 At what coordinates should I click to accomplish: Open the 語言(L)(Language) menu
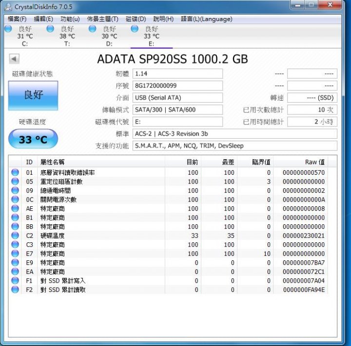tap(207, 19)
